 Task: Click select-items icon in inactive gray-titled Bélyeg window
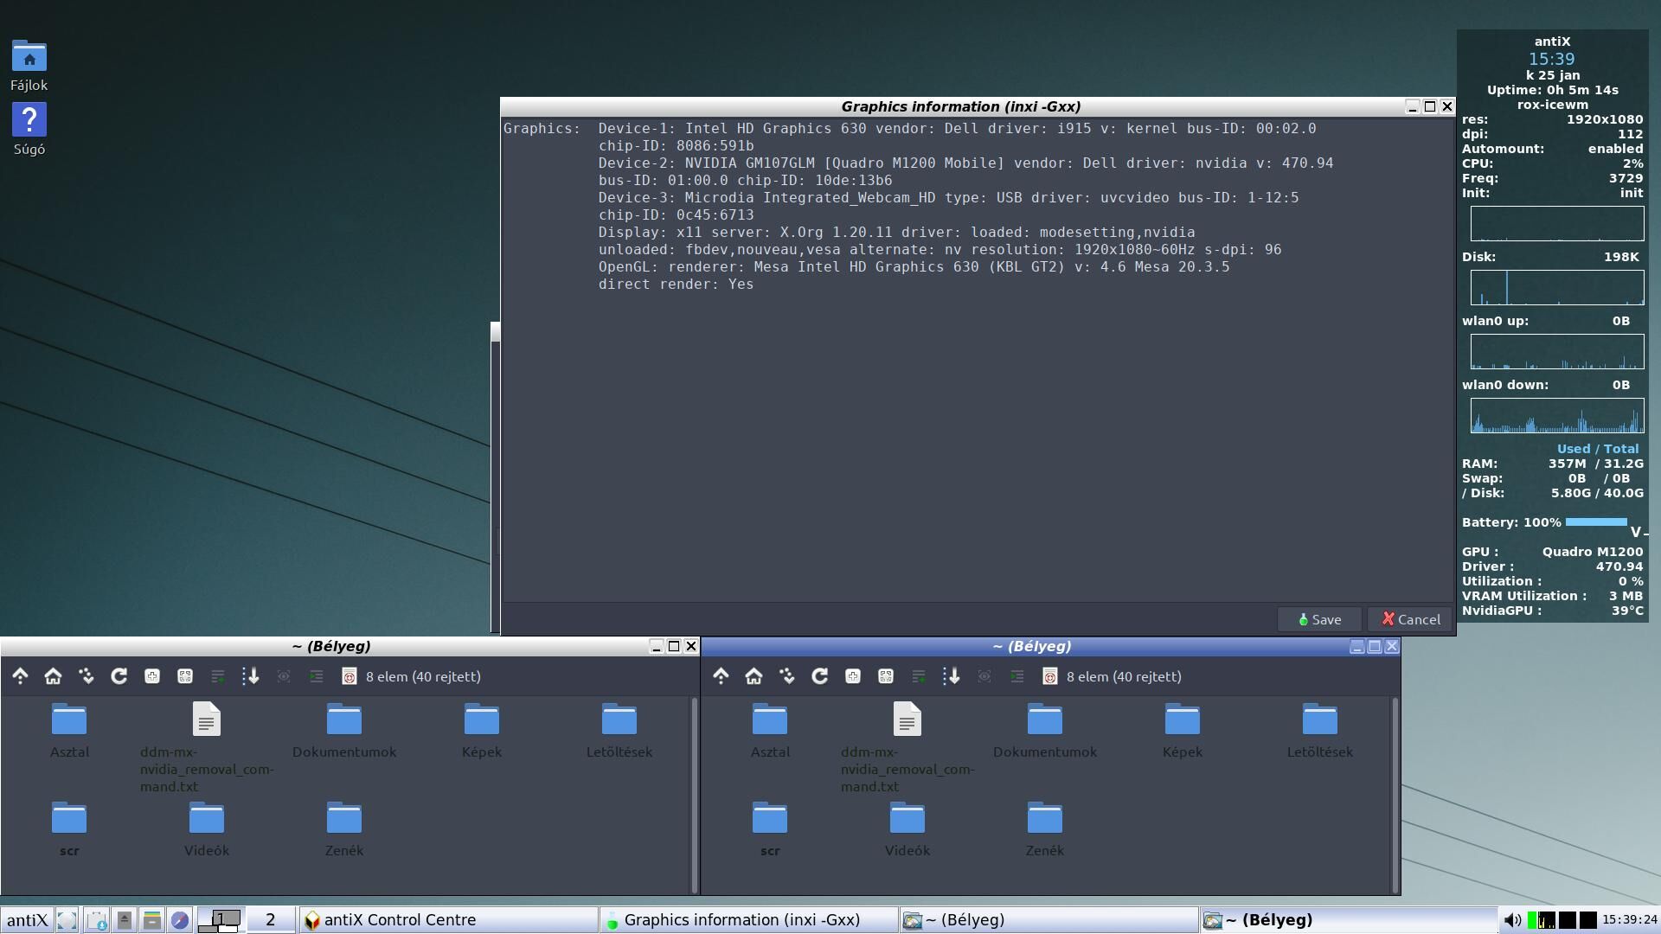point(316,676)
